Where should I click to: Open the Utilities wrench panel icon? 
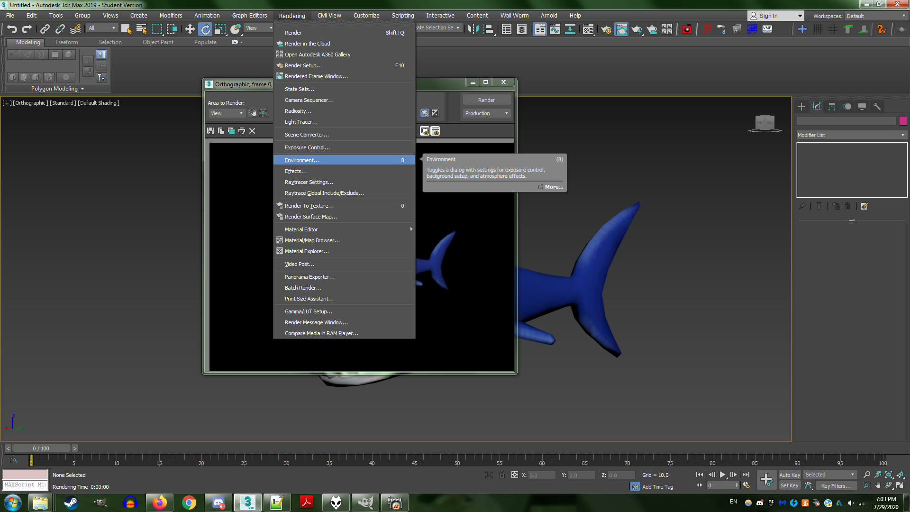coord(877,107)
